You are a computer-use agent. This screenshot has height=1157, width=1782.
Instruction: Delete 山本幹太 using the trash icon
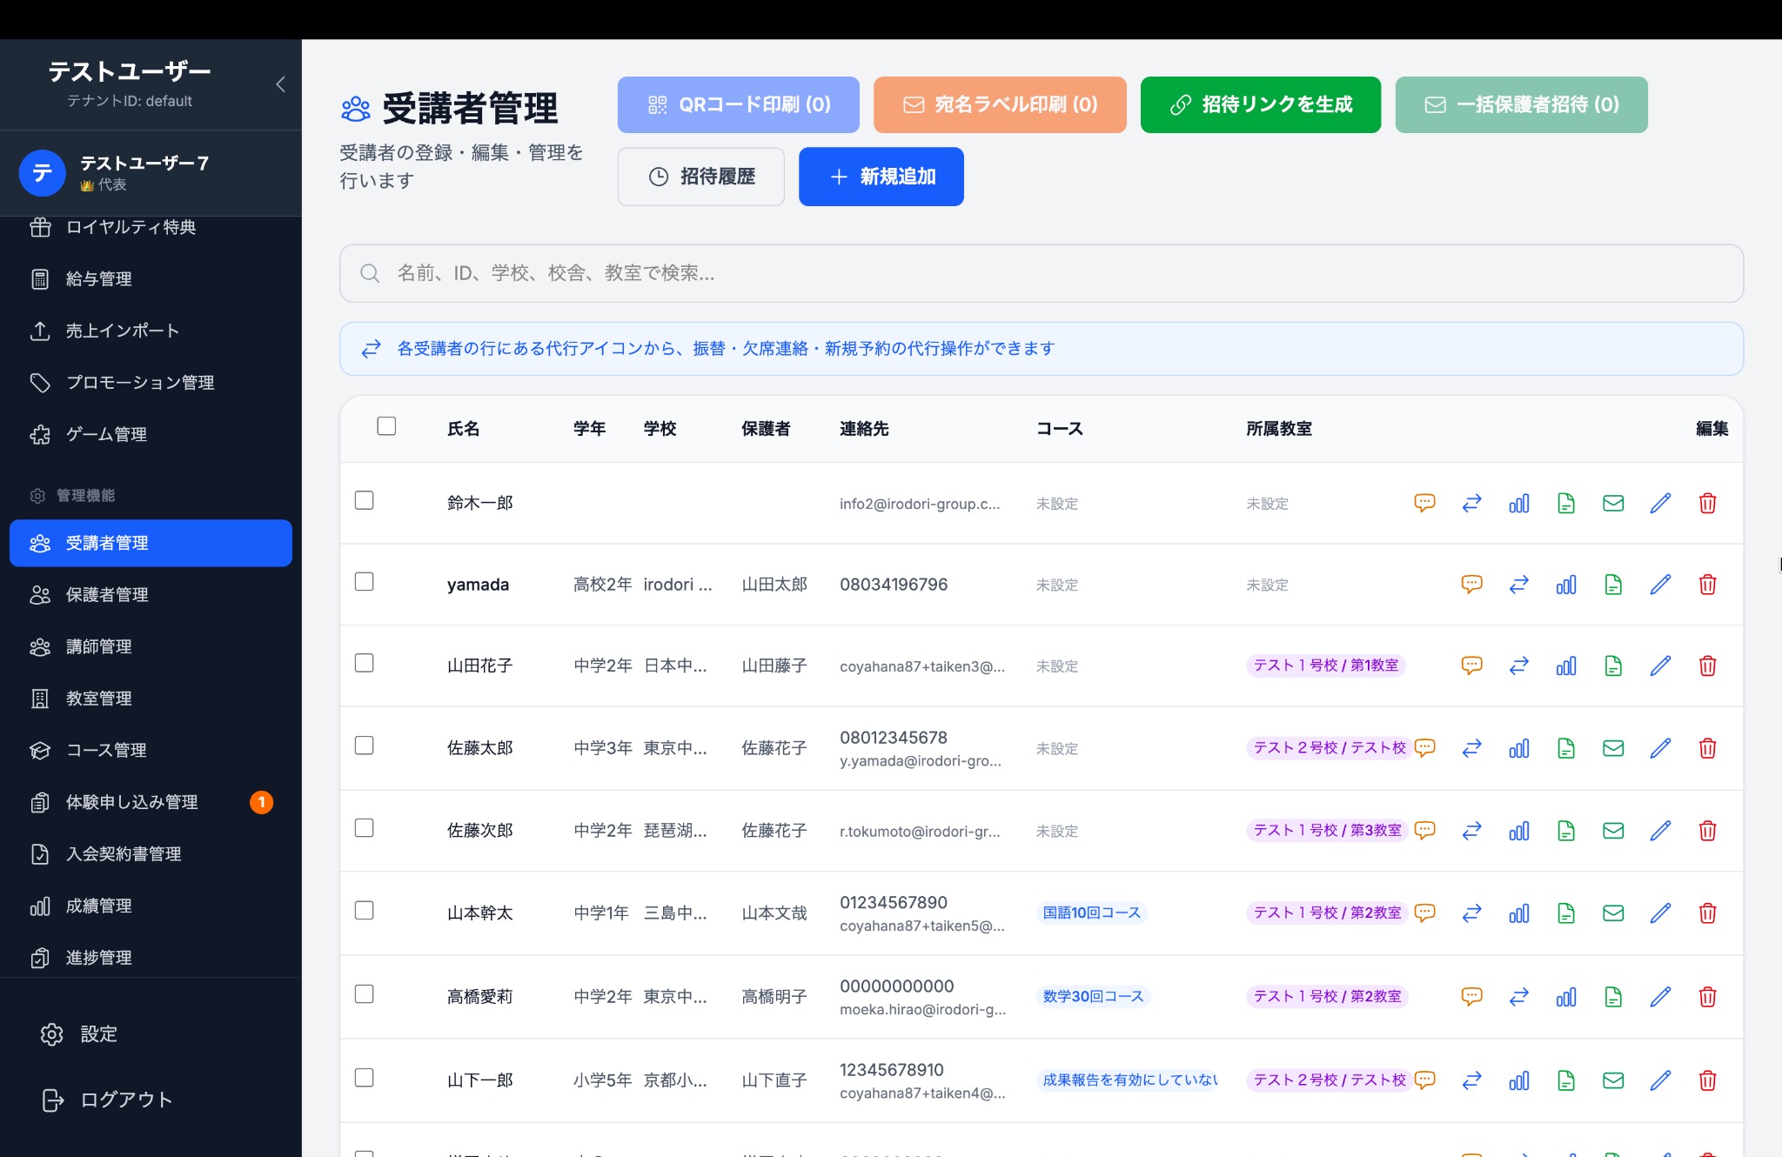tap(1707, 913)
